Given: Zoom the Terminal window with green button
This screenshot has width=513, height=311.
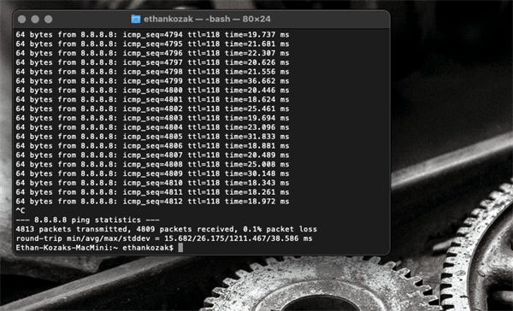Looking at the screenshot, I should click(49, 20).
